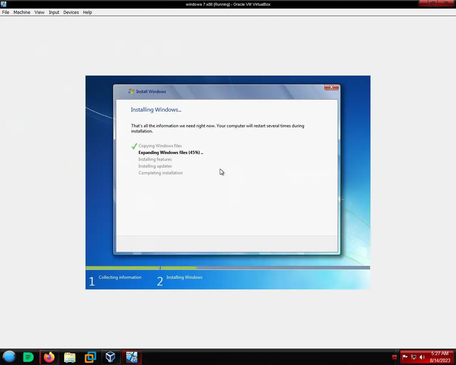Open the network tray icon
Image resolution: width=456 pixels, height=365 pixels.
[414, 357]
